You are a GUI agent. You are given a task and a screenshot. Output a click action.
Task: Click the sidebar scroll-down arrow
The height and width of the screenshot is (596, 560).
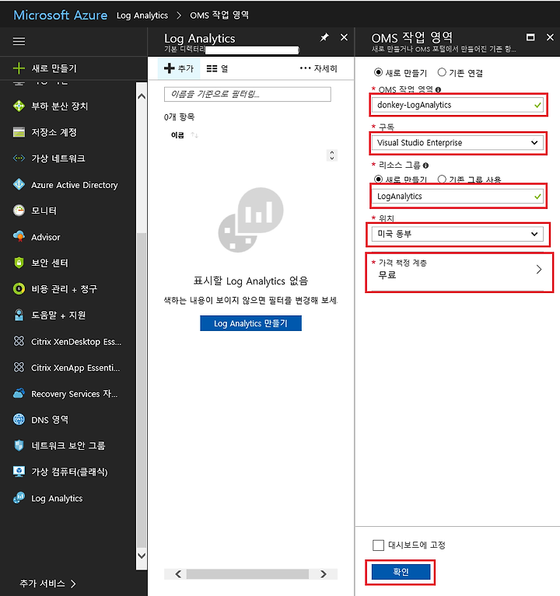[x=142, y=556]
